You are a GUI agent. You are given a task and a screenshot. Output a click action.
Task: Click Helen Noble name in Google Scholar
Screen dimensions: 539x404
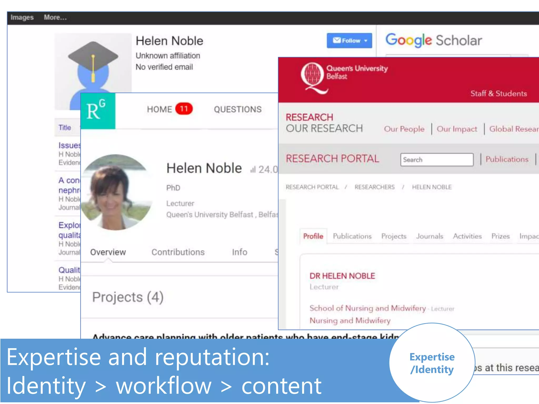(169, 41)
